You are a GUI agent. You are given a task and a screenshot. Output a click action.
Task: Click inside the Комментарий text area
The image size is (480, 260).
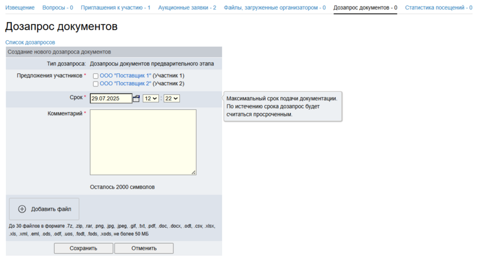(143, 142)
